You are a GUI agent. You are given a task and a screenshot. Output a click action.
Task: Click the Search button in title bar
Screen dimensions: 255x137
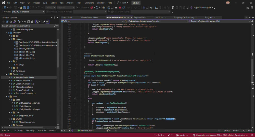point(123,3)
